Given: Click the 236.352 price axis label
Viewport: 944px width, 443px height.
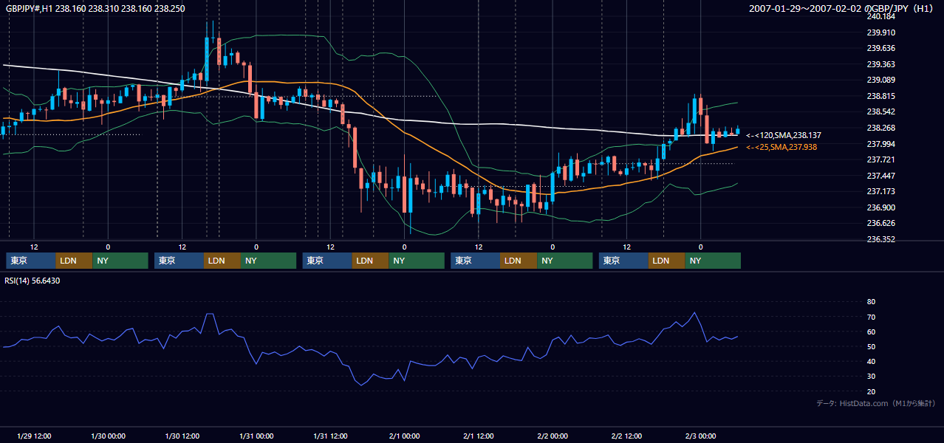Looking at the screenshot, I should click(880, 239).
